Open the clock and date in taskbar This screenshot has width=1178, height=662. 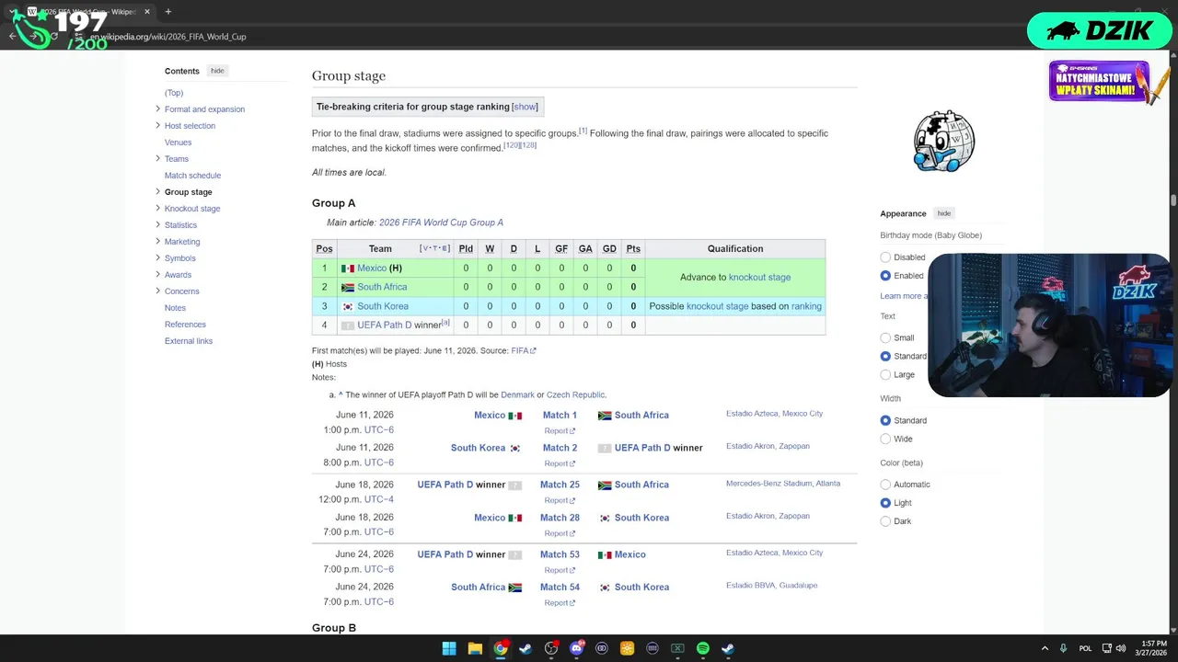tap(1152, 648)
